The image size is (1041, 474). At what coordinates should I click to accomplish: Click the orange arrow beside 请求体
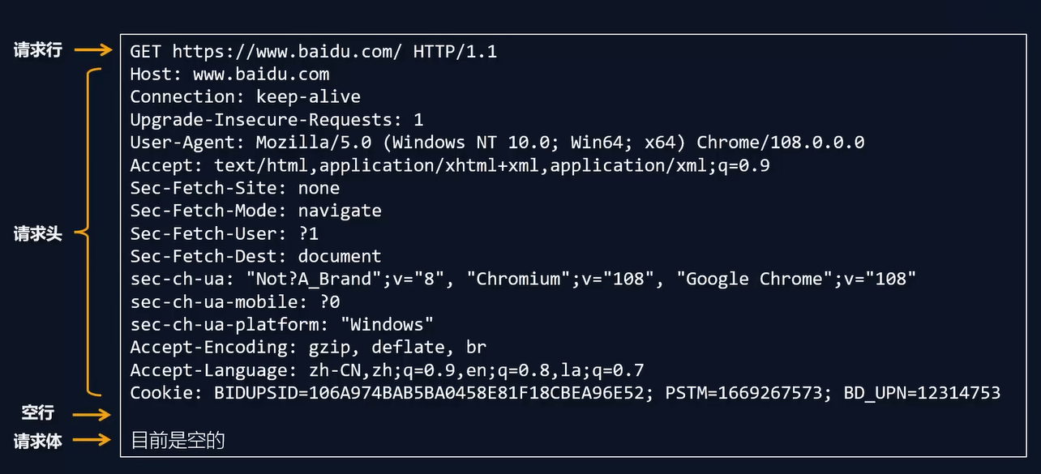93,441
